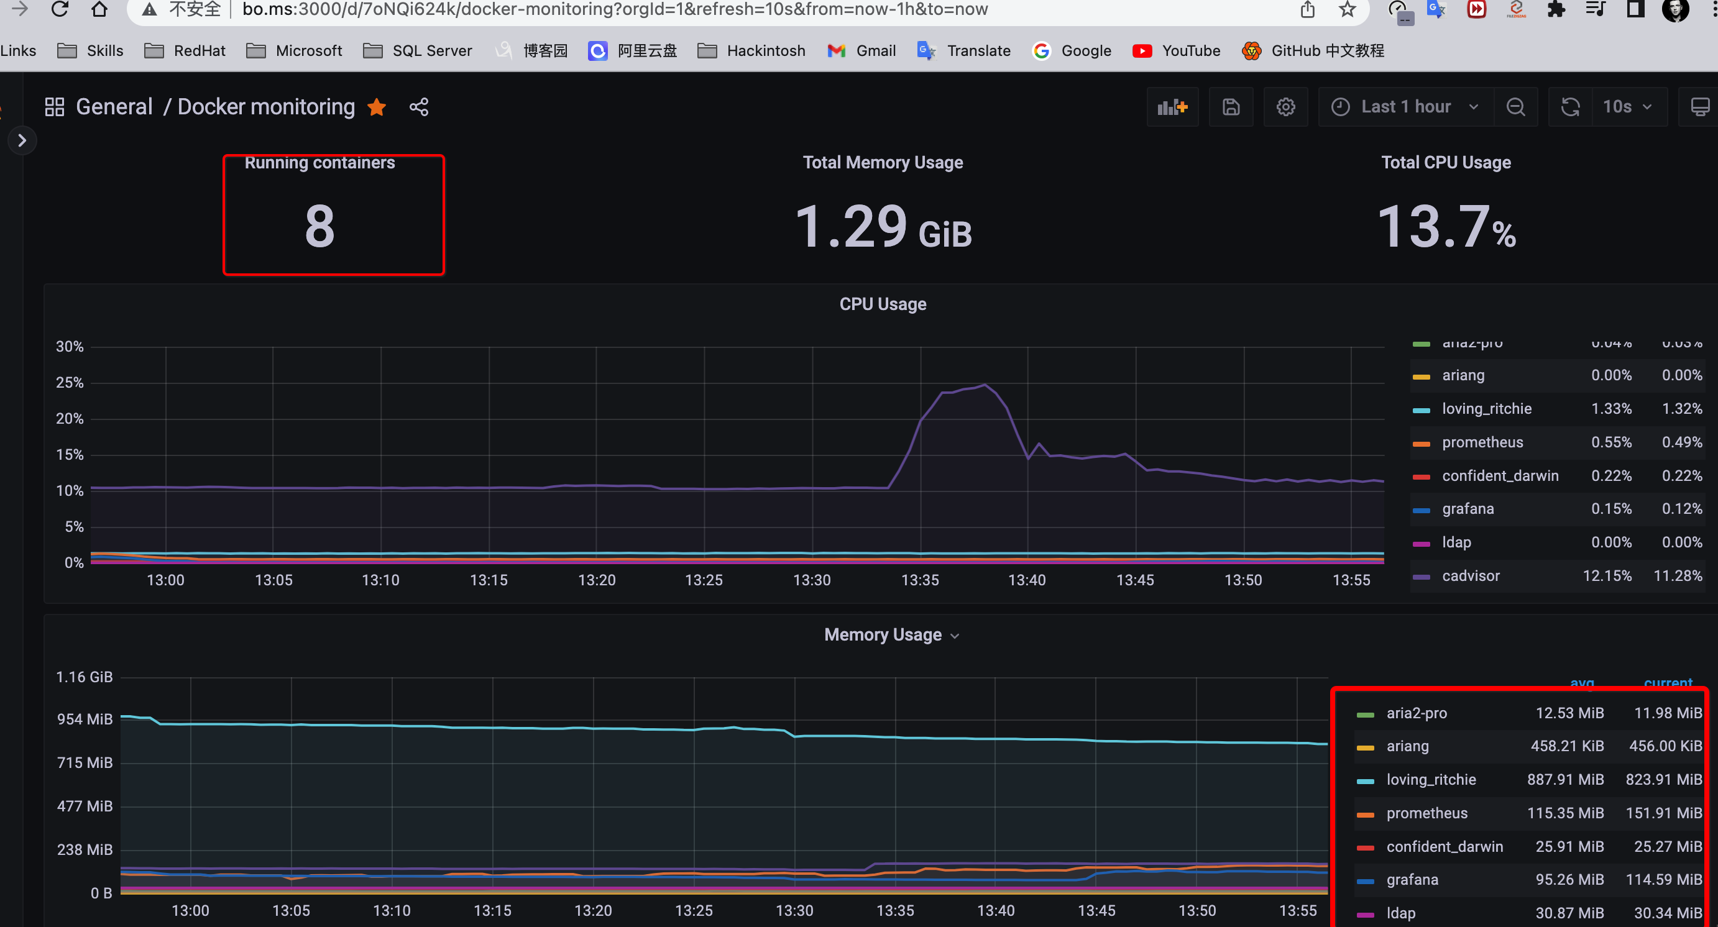
Task: Click the prometheus color swatch in CPU legend
Action: [1420, 444]
